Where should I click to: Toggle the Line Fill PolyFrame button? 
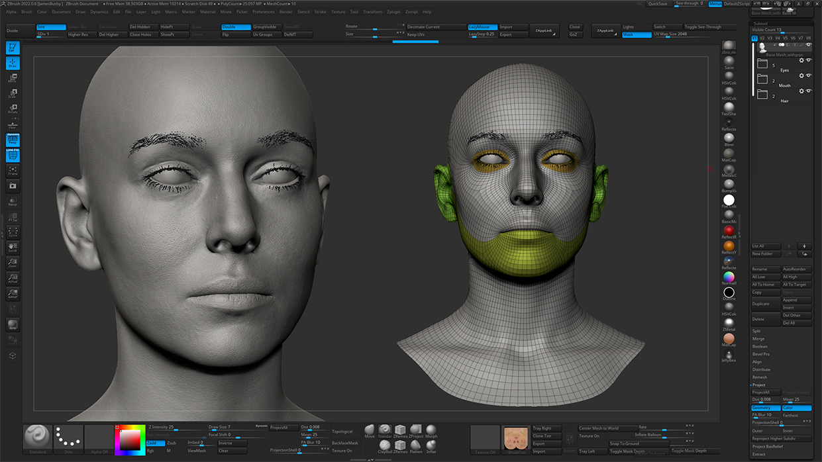coord(13,156)
